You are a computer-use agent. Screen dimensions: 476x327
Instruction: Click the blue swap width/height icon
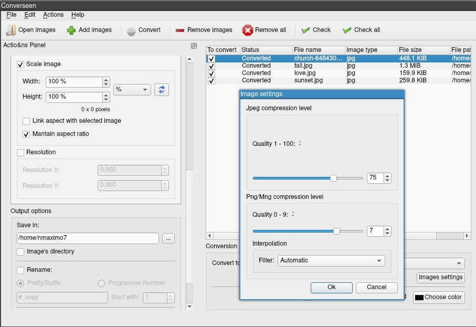pos(161,89)
